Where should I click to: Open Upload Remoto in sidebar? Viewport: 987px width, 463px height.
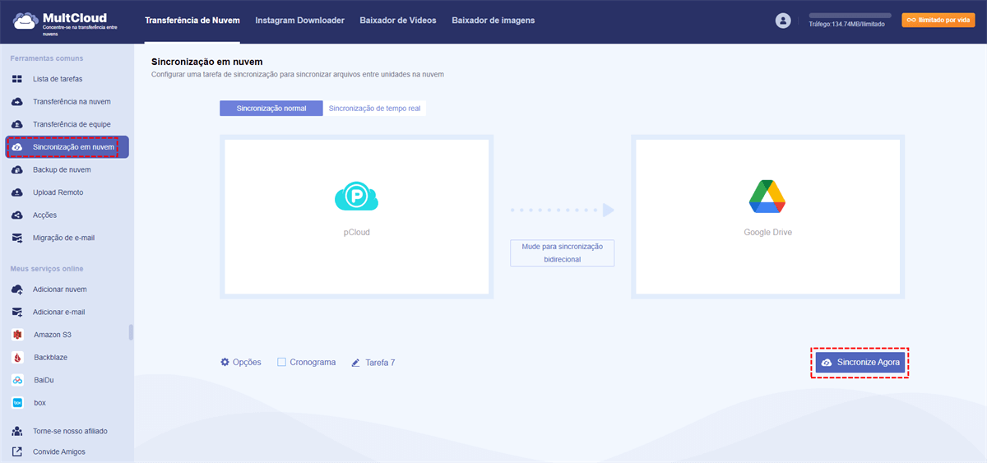click(x=58, y=192)
